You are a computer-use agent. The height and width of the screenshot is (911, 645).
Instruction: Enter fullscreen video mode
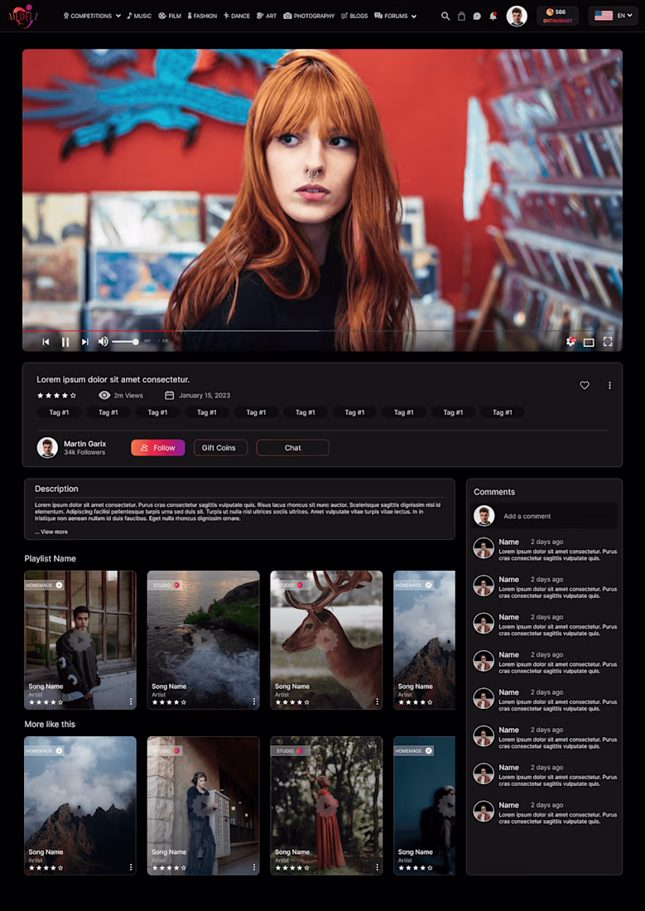(608, 341)
